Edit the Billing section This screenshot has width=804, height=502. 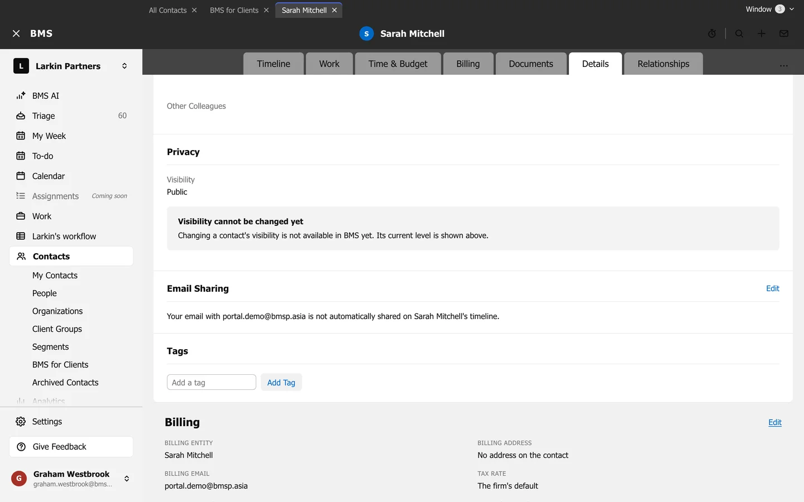pos(775,422)
